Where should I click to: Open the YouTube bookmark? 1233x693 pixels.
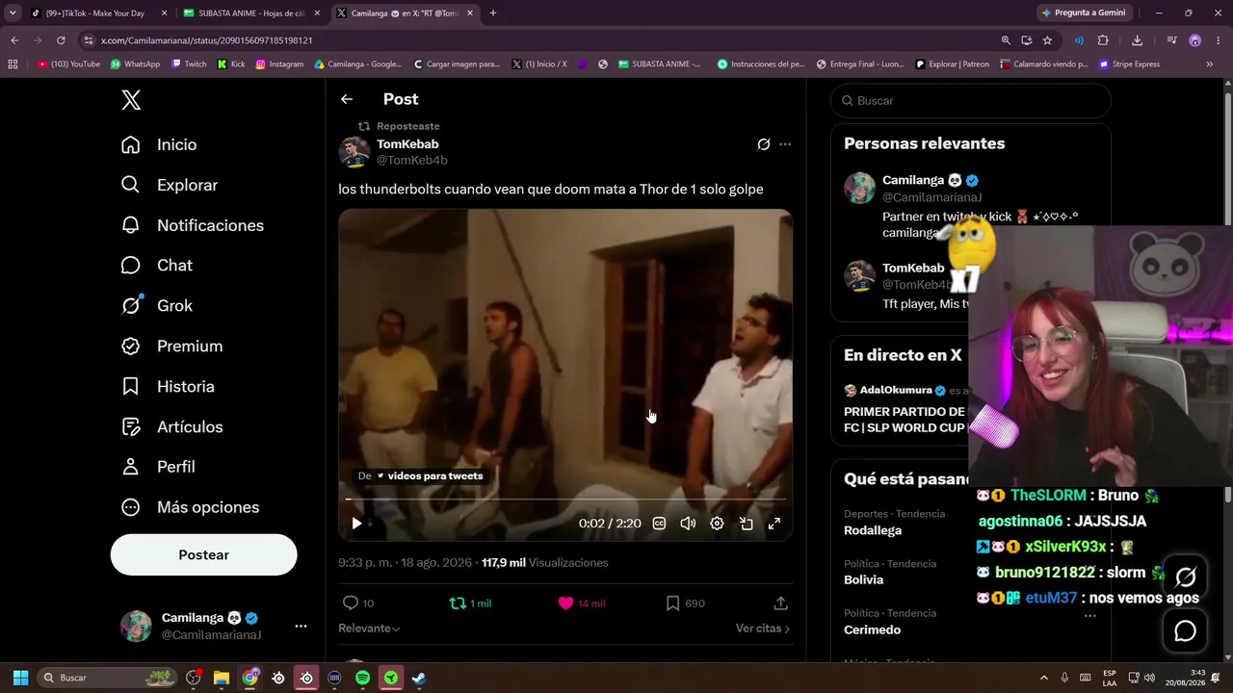click(68, 64)
